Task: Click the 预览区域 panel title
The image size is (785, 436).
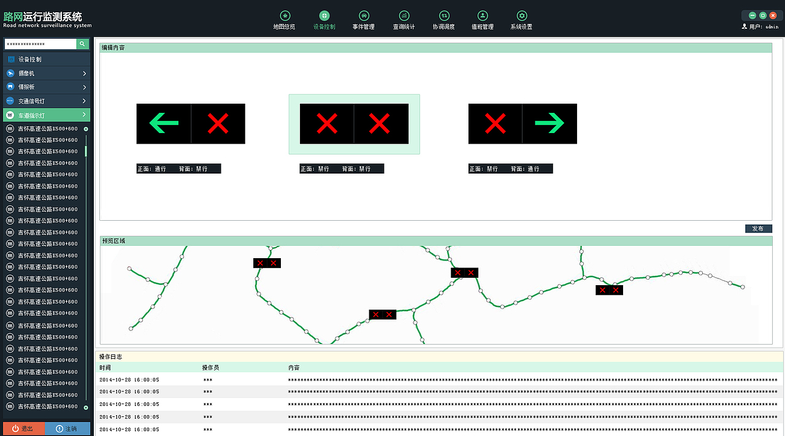Action: [113, 241]
